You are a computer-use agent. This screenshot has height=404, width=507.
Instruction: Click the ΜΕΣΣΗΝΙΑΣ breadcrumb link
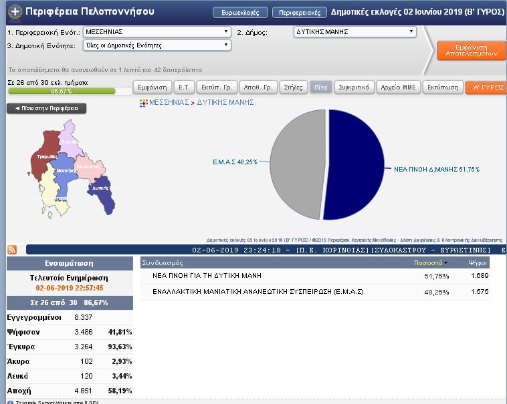click(169, 103)
